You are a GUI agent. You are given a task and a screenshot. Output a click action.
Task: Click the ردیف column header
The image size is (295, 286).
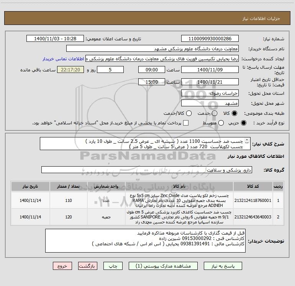click(278, 186)
